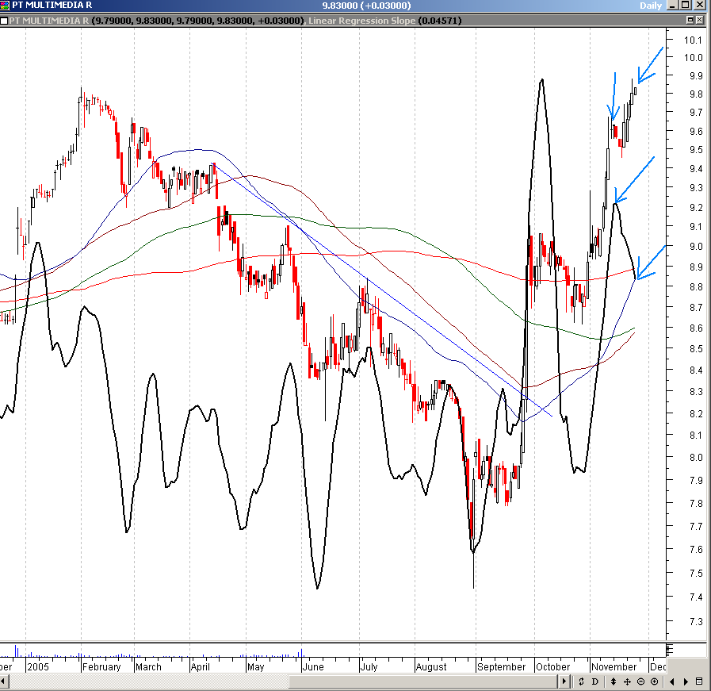The height and width of the screenshot is (691, 711).
Task: Zoom in using the plus magnifier icon
Action: pyautogui.click(x=654, y=681)
